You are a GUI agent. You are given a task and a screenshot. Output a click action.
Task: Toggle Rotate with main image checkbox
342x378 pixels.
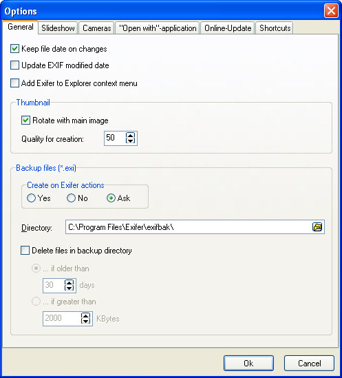pos(25,120)
